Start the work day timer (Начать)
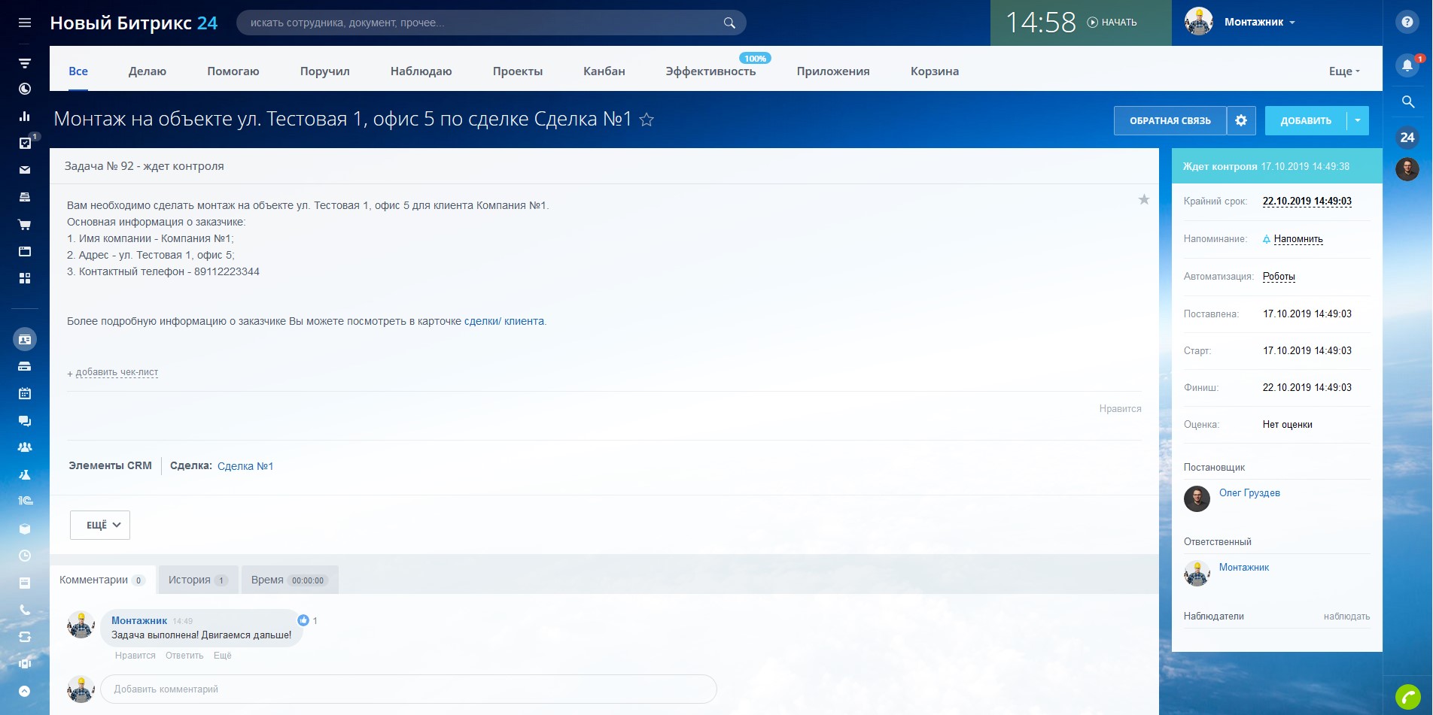1433x715 pixels. pyautogui.click(x=1112, y=23)
